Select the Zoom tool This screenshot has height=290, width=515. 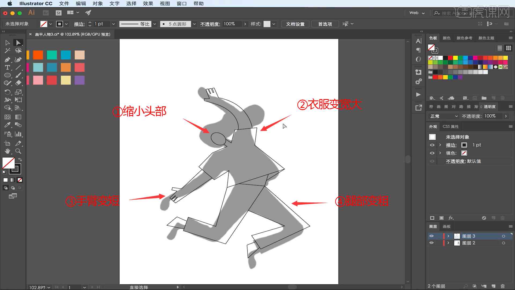click(x=18, y=151)
